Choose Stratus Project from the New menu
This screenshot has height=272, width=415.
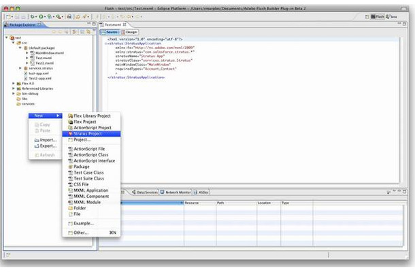click(91, 133)
